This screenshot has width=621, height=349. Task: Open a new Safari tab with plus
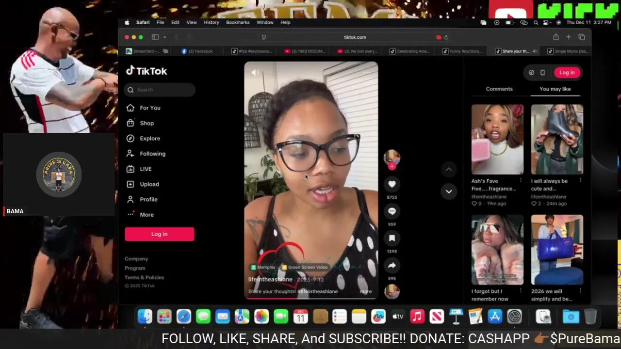point(569,37)
